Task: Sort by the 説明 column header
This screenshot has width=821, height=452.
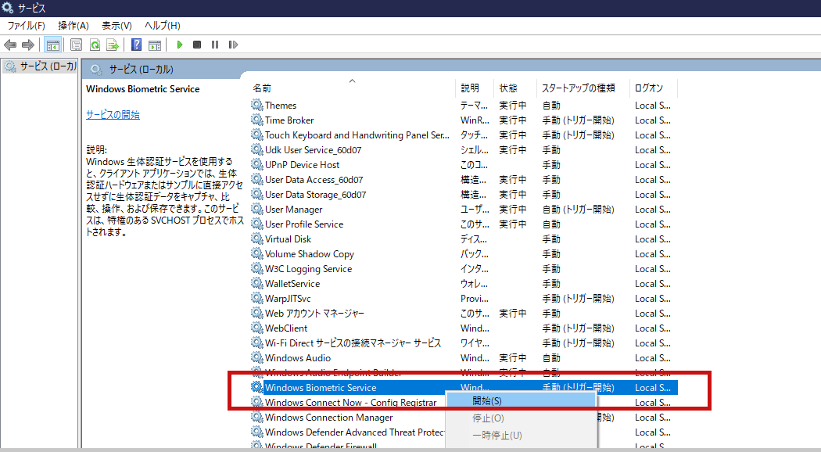Action: pyautogui.click(x=475, y=88)
